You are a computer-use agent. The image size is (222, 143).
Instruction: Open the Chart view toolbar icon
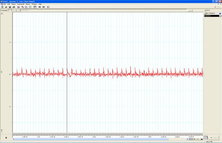[19, 7]
